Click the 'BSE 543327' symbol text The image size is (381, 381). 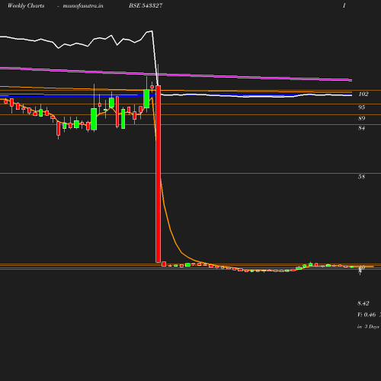[146, 5]
